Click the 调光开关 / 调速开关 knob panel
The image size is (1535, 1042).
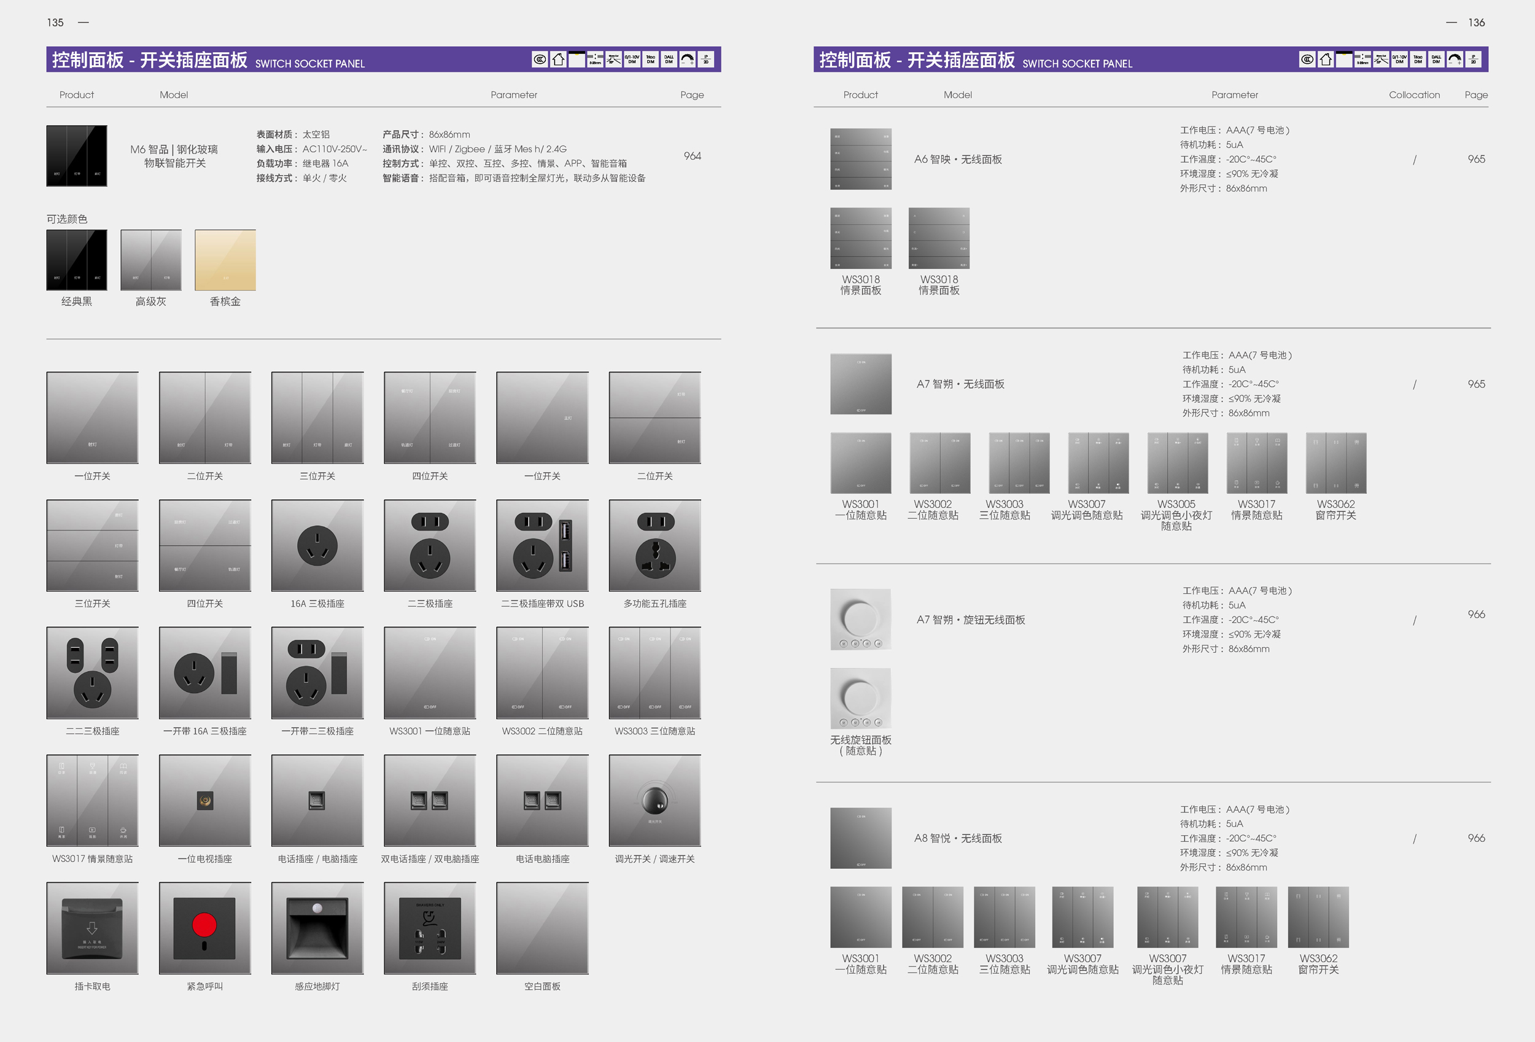(x=655, y=800)
